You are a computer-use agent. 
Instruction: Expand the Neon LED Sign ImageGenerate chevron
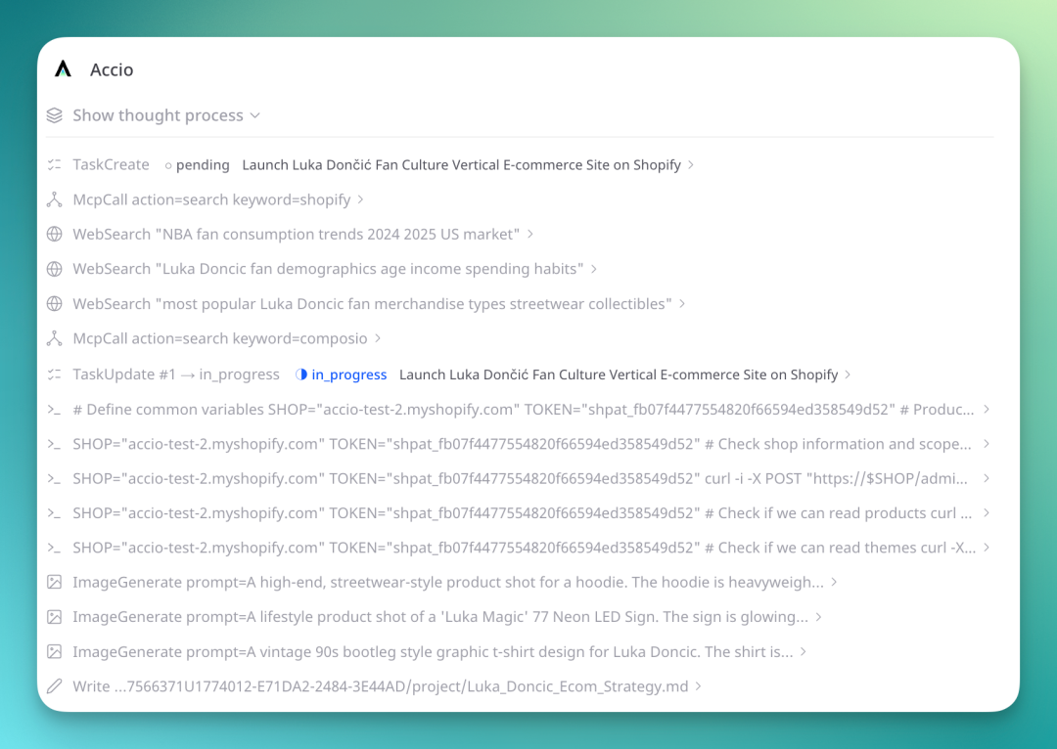[818, 617]
